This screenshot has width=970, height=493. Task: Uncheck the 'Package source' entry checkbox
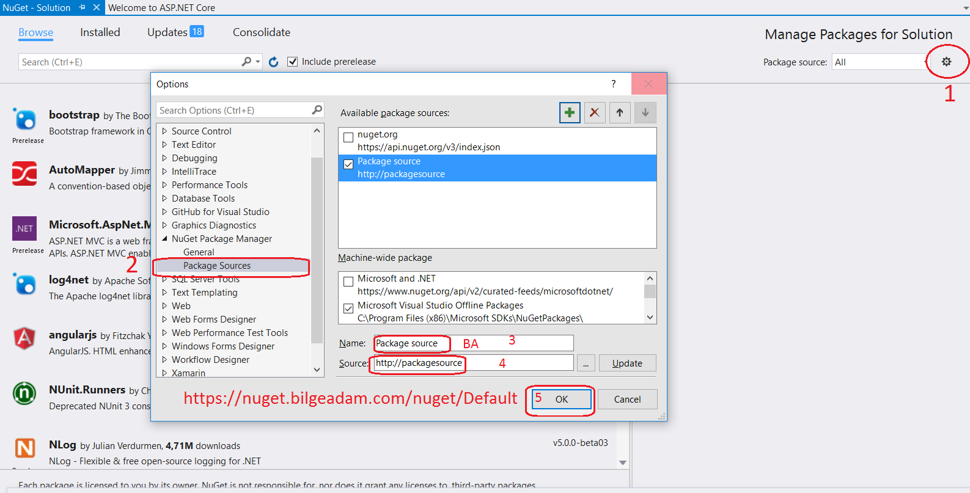348,164
